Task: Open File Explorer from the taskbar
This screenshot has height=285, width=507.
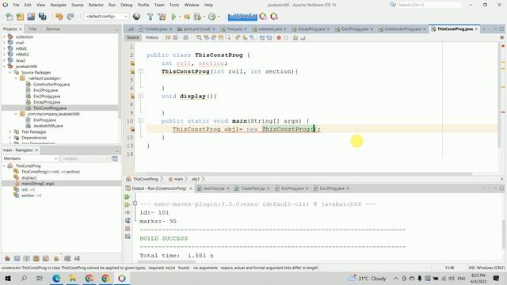Action: [73, 278]
